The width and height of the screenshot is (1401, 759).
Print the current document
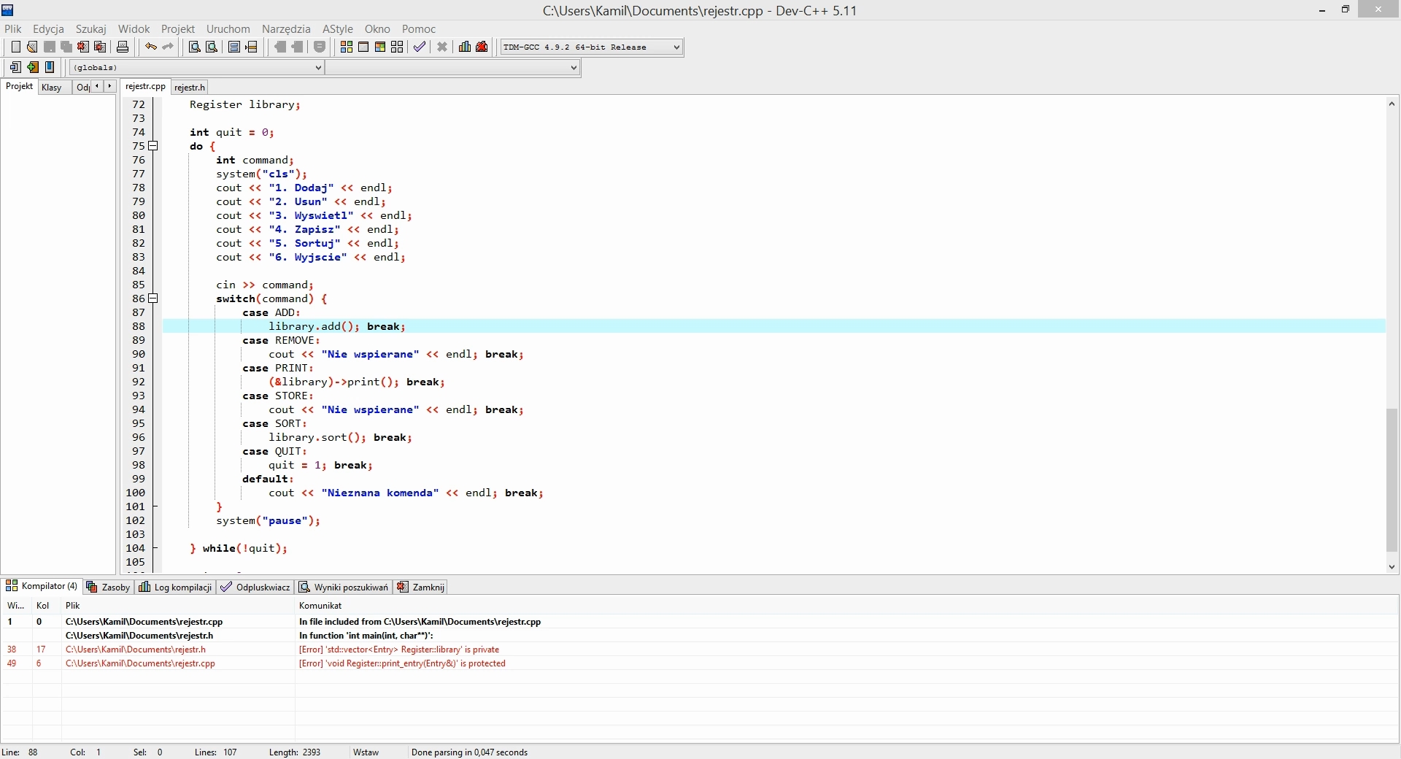click(123, 47)
